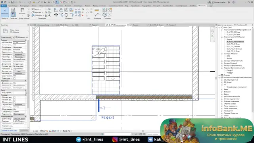This screenshot has height=143, width=254.
Task: Click the red Delete X icon
Action: point(83,15)
